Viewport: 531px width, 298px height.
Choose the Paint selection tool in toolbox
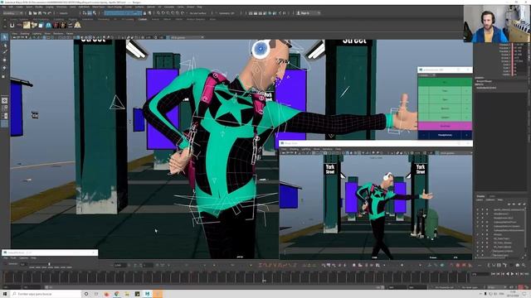pos(4,52)
